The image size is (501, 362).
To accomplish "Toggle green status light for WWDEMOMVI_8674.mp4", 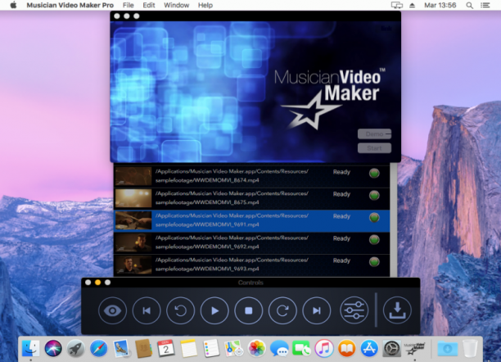I will point(374,174).
